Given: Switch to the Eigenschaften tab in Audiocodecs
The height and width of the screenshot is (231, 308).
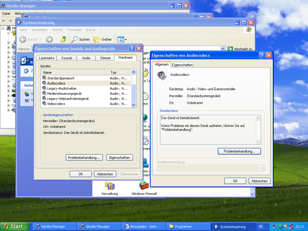Looking at the screenshot, I should click(182, 65).
